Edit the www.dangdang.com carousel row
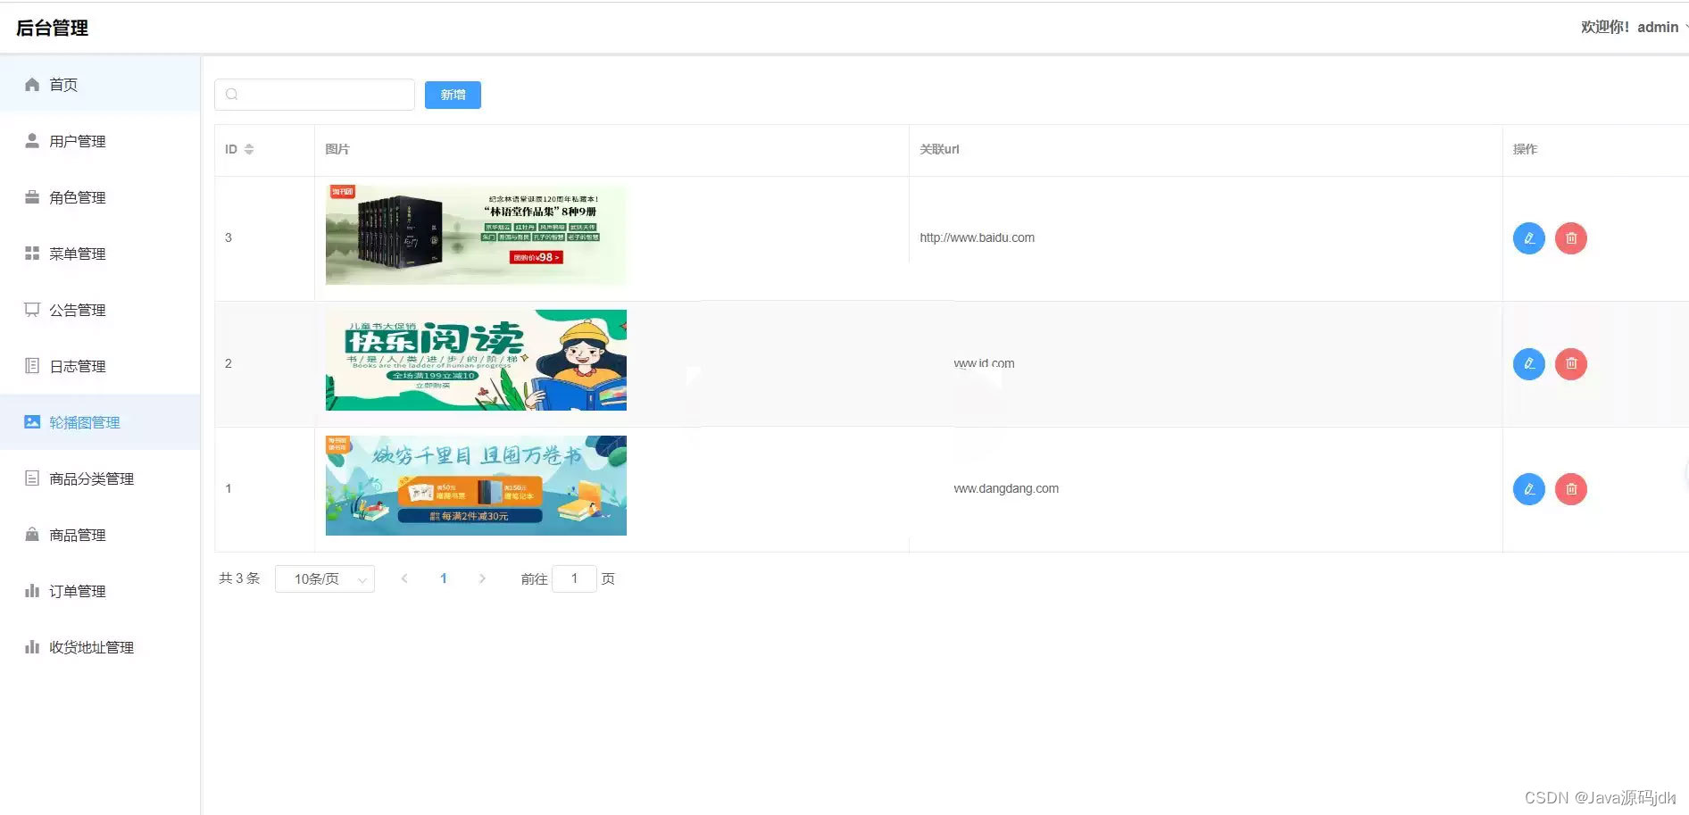1689x815 pixels. click(x=1529, y=489)
